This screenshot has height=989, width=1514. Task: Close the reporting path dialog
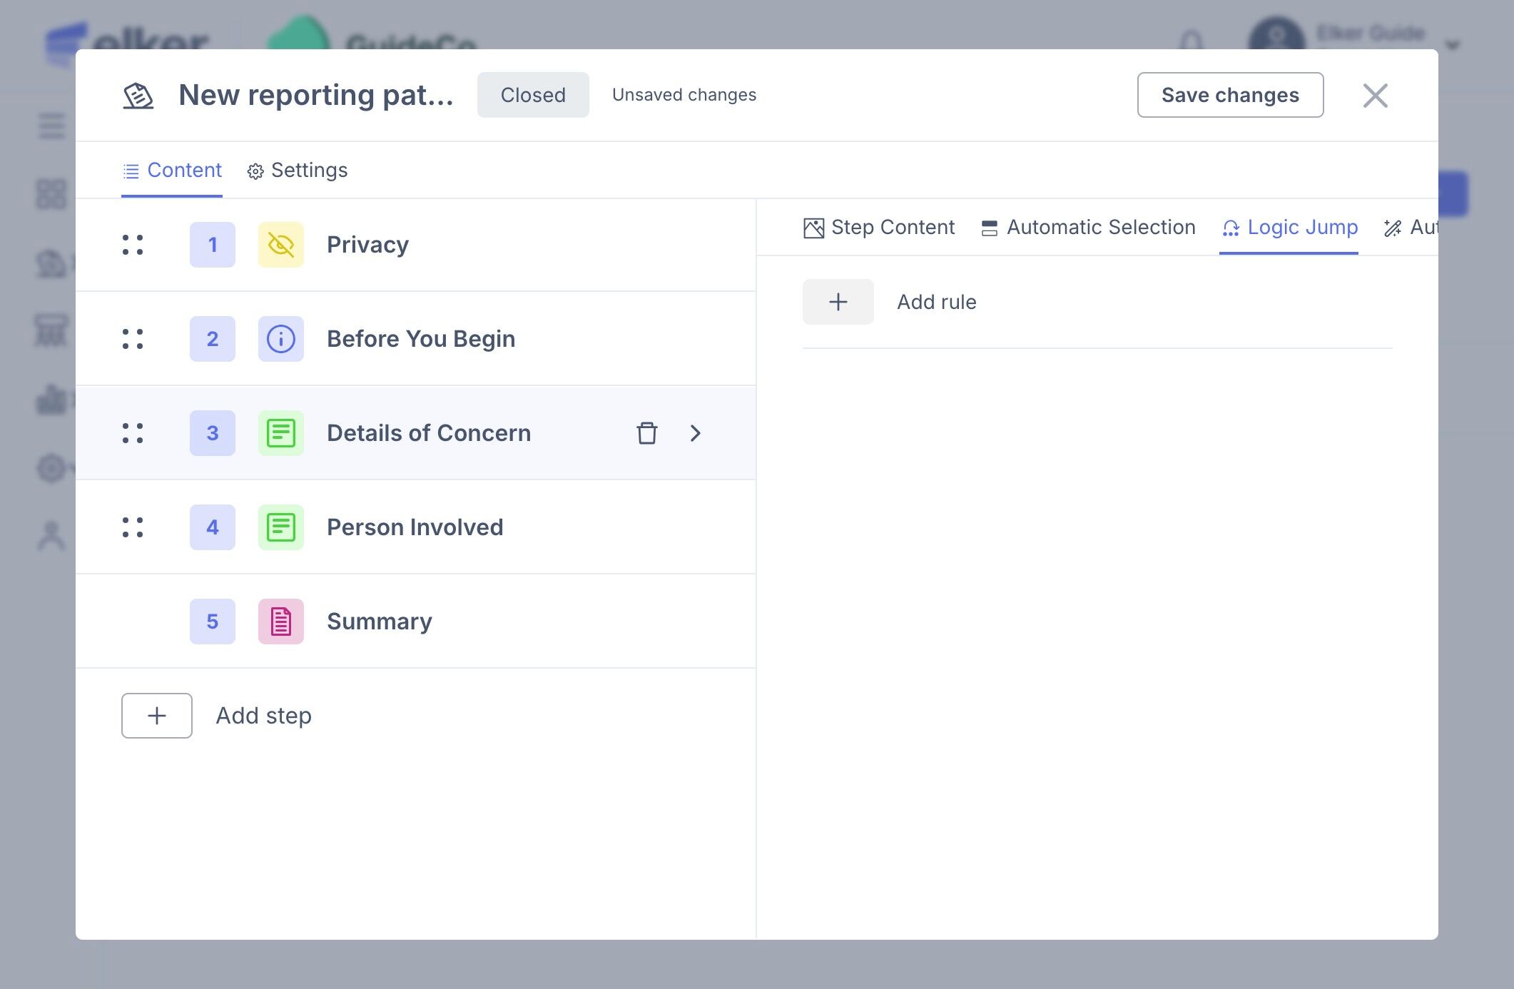1375,96
